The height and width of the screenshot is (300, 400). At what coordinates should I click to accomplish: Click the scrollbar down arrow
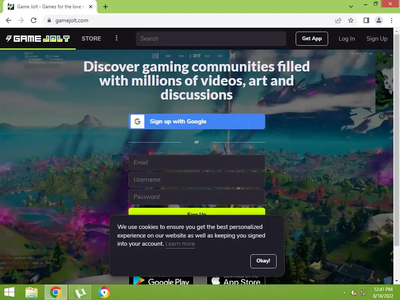coord(396,281)
